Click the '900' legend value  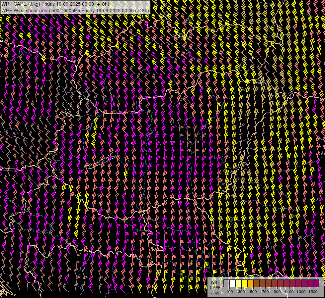coord(277,292)
